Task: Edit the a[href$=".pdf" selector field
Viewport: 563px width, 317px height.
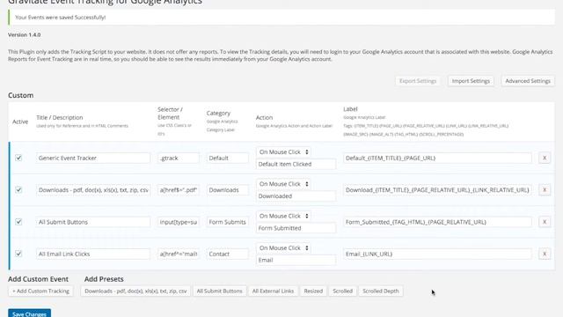Action: click(x=179, y=190)
